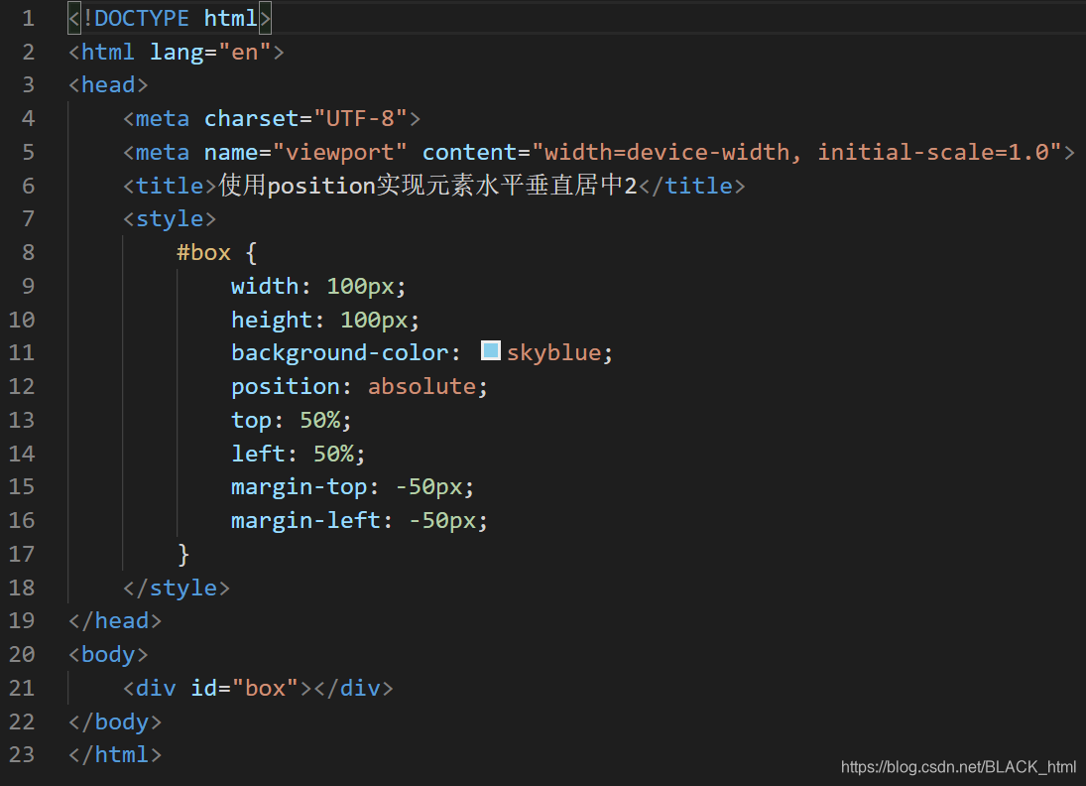
Task: Click the opening style tag on line 7
Action: click(x=170, y=219)
